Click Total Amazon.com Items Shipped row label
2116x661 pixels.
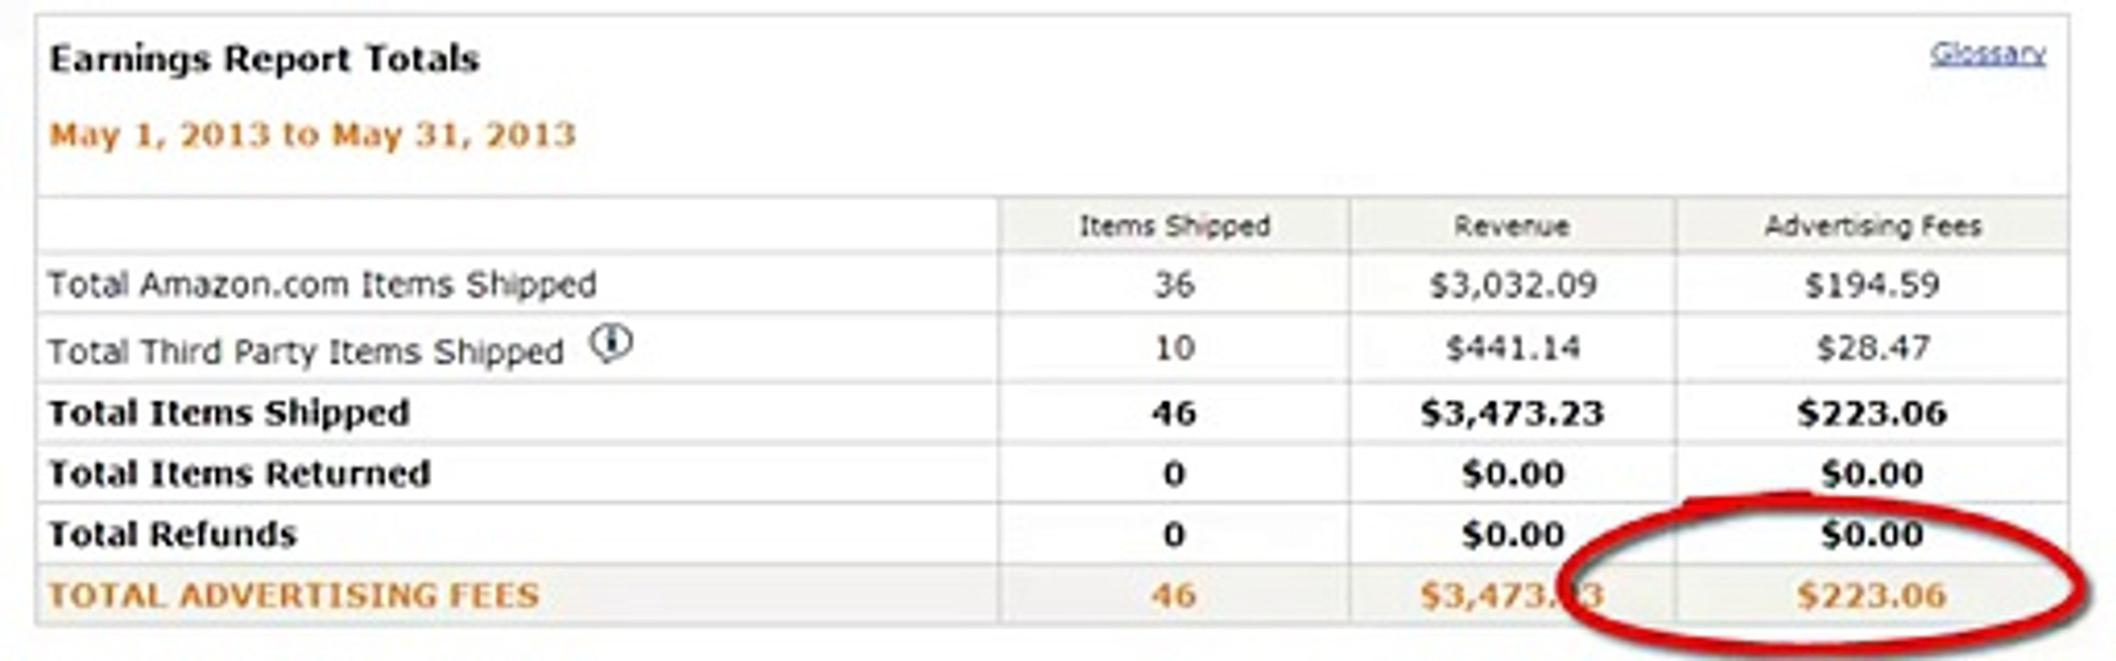pos(322,285)
